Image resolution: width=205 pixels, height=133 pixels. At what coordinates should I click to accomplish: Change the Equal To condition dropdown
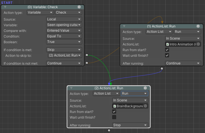point(64,36)
